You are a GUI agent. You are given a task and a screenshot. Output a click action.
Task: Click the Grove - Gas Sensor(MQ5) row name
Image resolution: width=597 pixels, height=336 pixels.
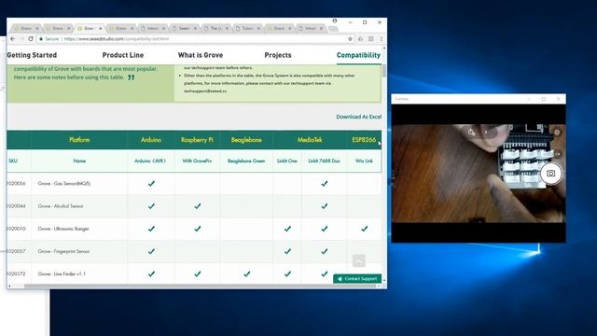[64, 183]
